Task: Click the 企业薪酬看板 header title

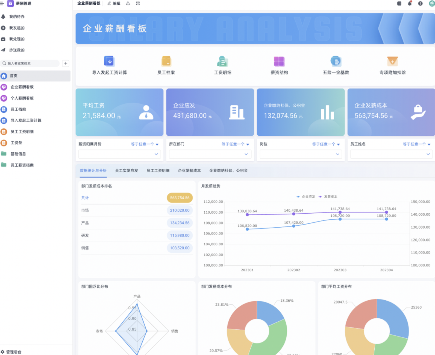Action: point(89,3)
